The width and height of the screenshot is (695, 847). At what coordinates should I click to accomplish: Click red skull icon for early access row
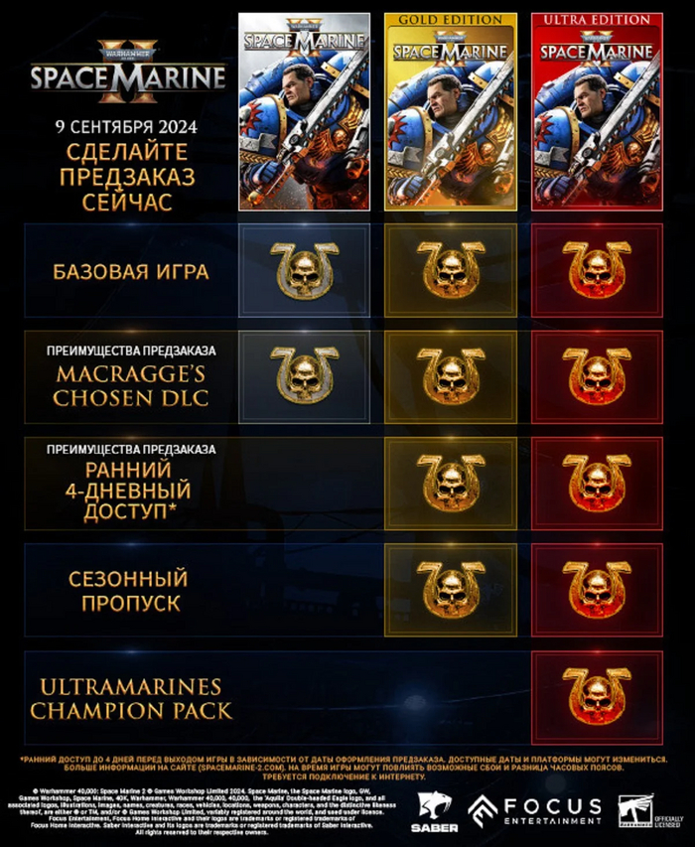tap(597, 483)
